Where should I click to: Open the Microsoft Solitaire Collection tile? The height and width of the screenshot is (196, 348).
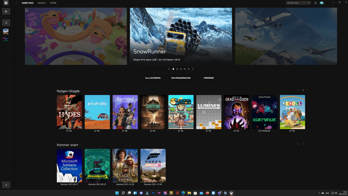[69, 166]
